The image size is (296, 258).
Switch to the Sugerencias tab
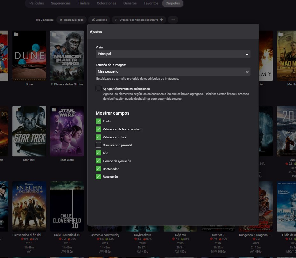(61, 3)
